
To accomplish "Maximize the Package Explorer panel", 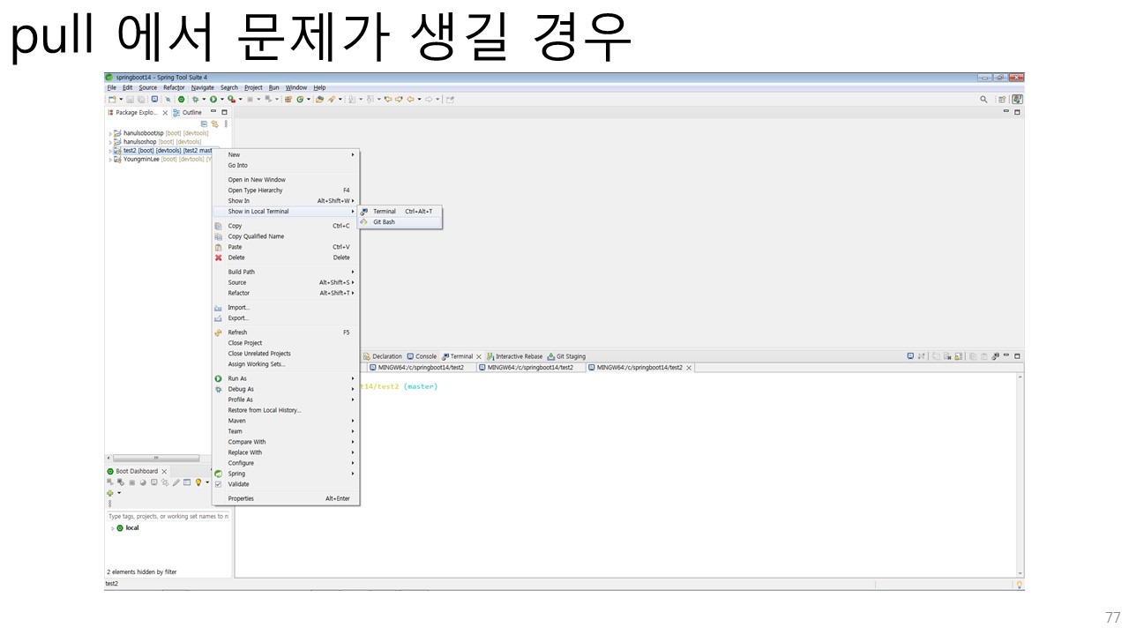I will tap(224, 112).
